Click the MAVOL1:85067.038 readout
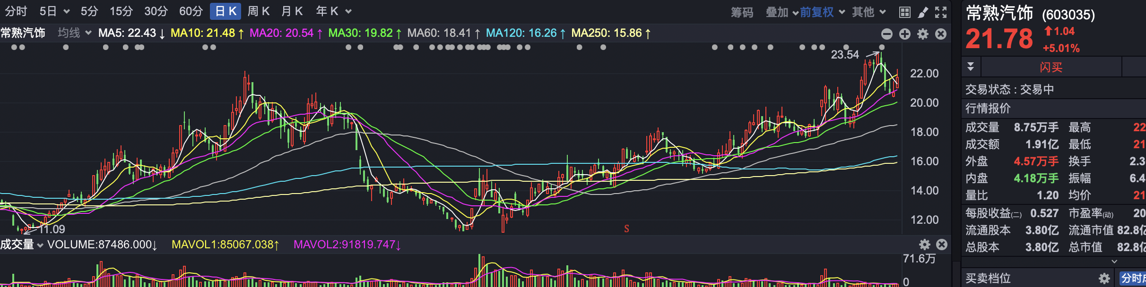 tap(226, 245)
